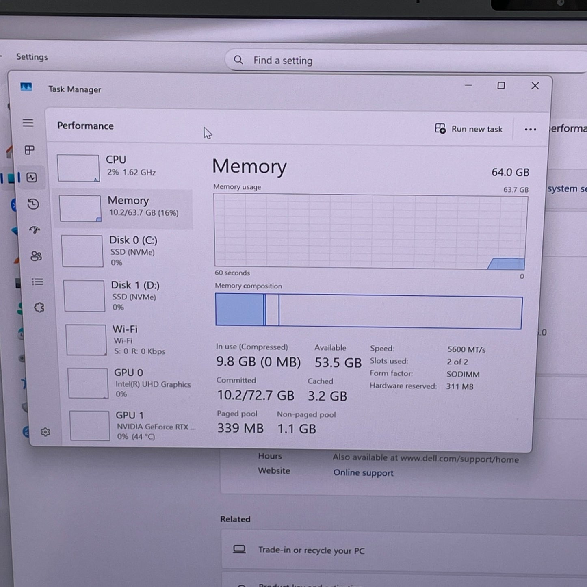Open the App history page icon

tap(33, 204)
